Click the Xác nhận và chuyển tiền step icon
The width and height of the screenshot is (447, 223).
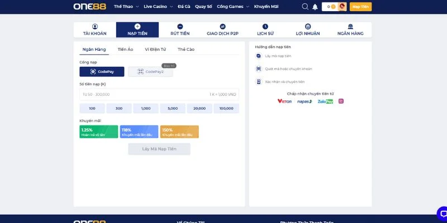point(259,81)
